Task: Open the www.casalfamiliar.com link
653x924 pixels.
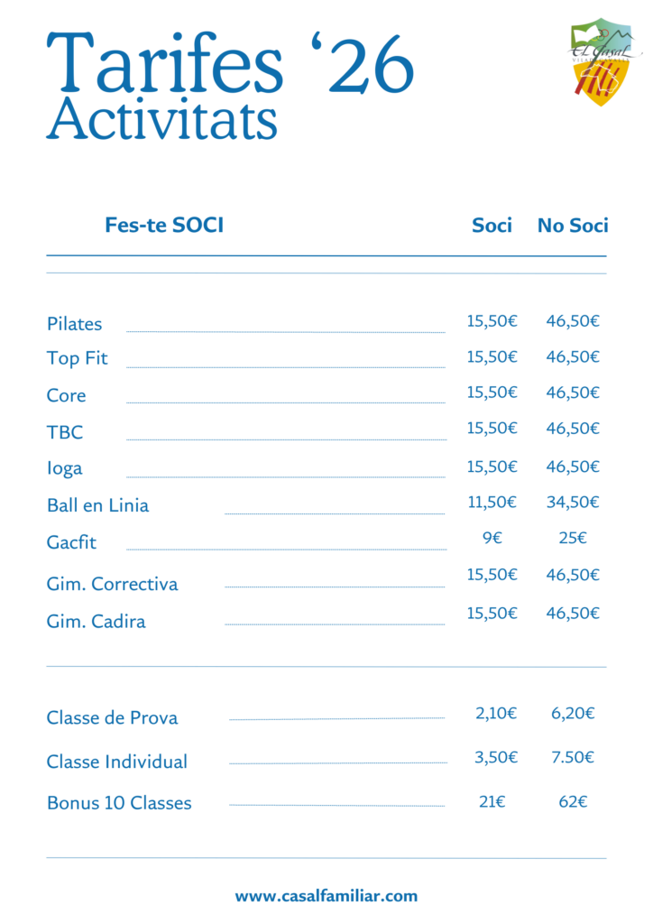Action: (x=326, y=896)
